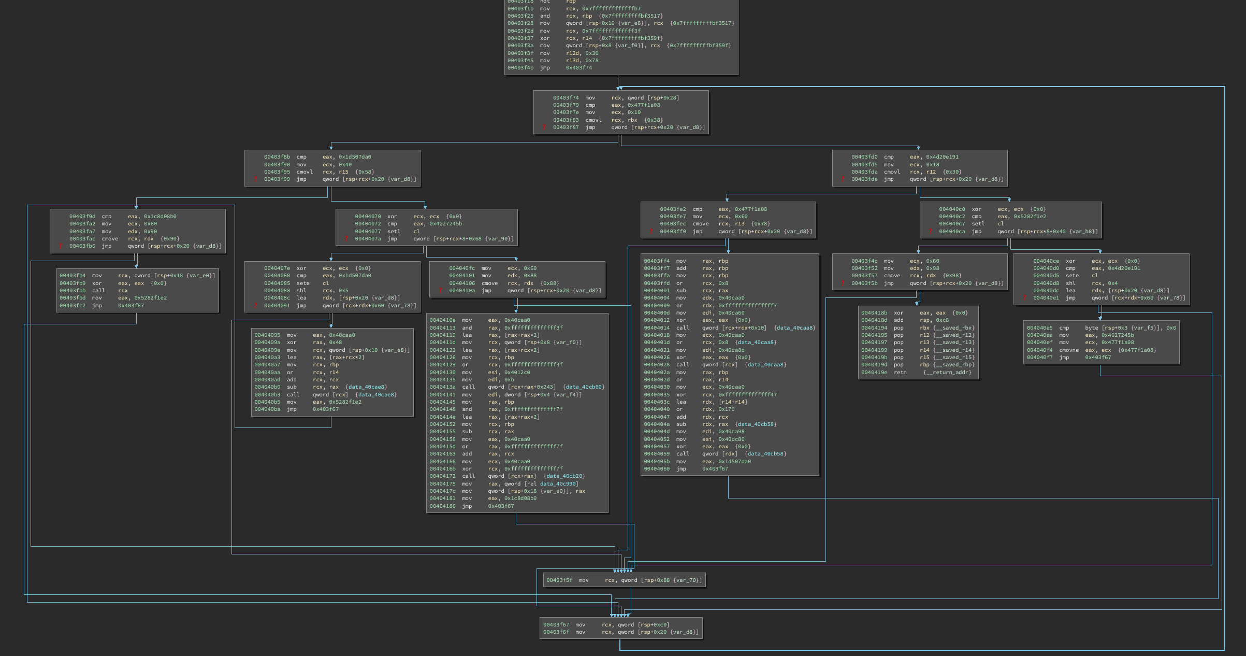Select the retn instruction at 0040419e

[900, 373]
